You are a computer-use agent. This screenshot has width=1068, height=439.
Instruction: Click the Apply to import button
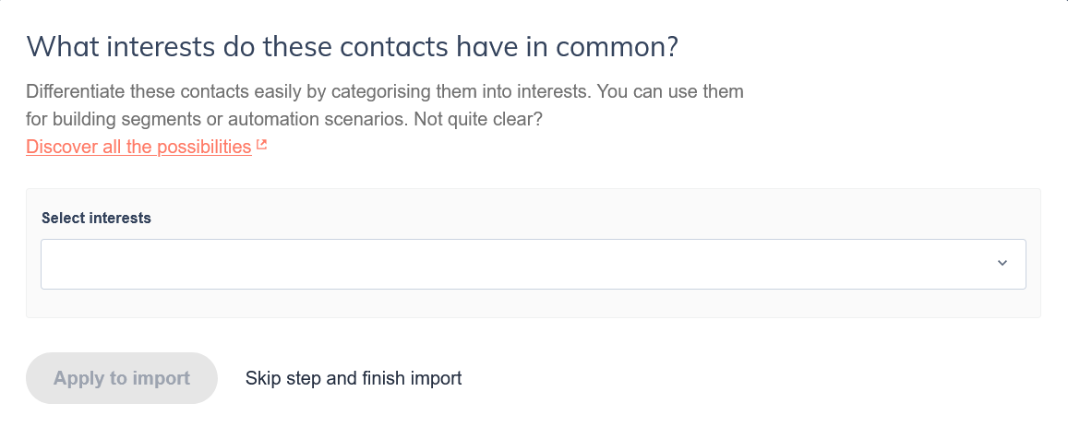point(122,378)
